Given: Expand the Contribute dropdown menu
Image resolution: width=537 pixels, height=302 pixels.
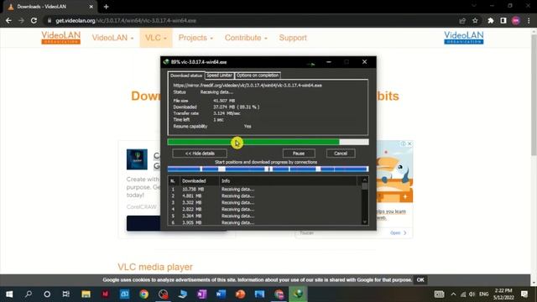Looking at the screenshot, I should [246, 38].
